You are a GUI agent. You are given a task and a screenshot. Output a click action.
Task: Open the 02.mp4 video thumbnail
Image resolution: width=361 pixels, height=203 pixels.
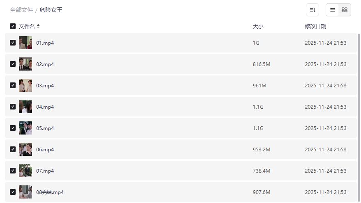tap(25, 64)
